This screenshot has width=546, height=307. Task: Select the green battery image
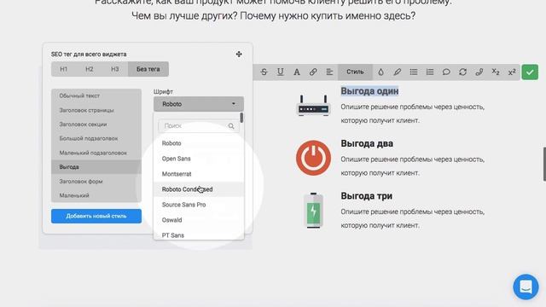[313, 211]
